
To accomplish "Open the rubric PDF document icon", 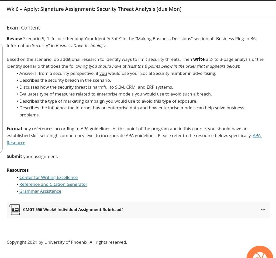I will pyautogui.click(x=15, y=210).
